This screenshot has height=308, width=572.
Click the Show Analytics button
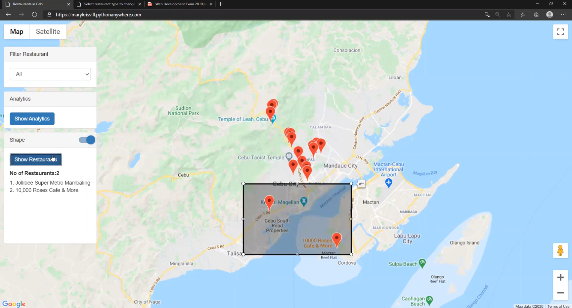[32, 118]
